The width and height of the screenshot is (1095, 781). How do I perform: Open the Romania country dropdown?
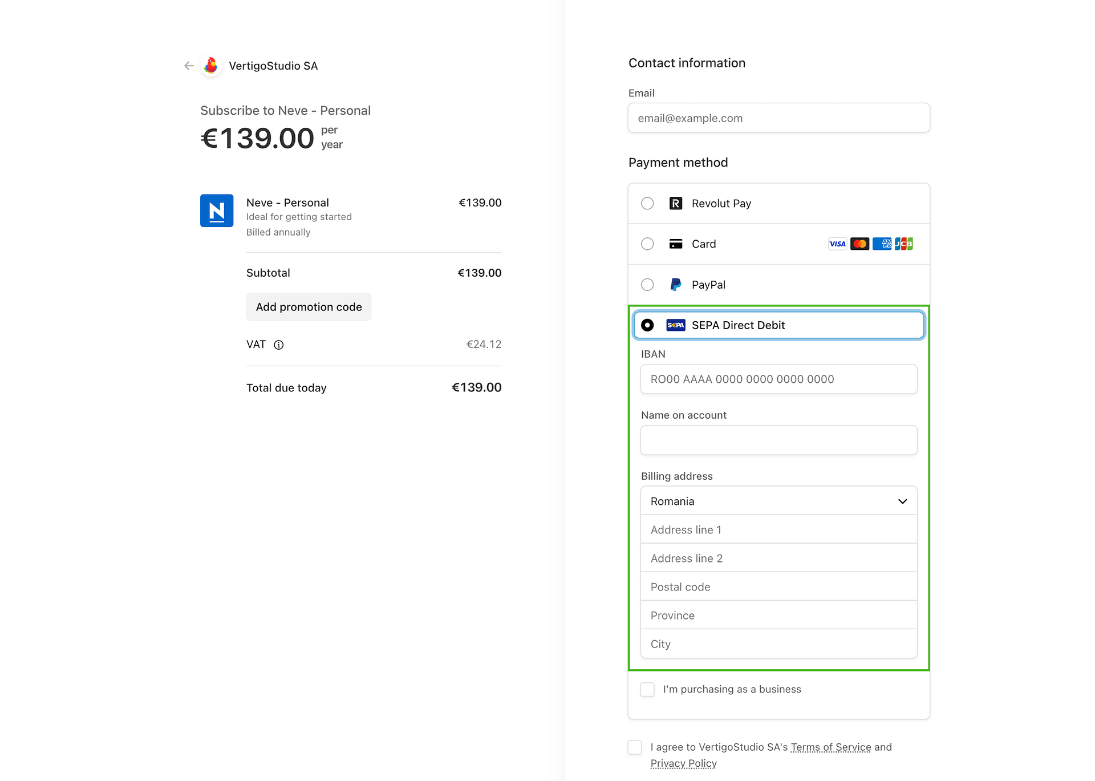pos(778,501)
